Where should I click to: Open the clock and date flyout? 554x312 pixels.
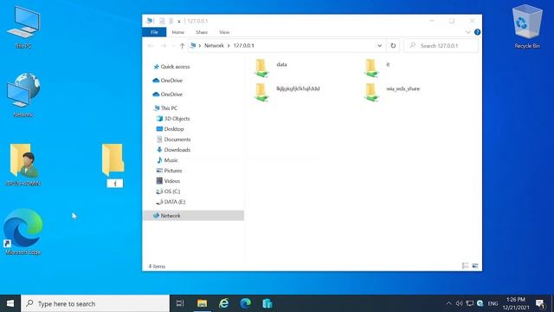tap(516, 303)
